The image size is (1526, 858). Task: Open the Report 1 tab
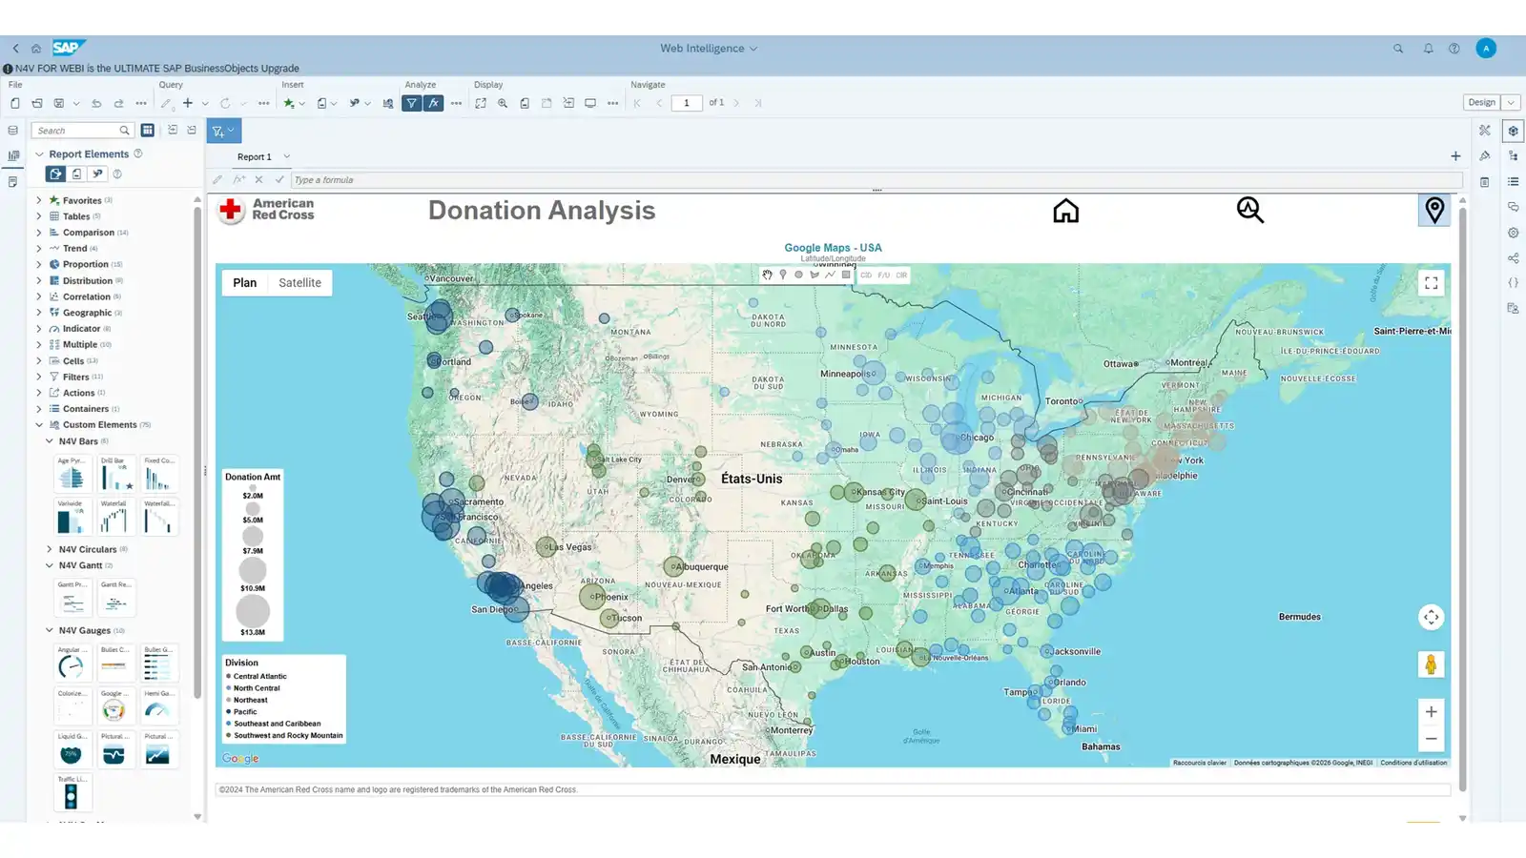255,157
